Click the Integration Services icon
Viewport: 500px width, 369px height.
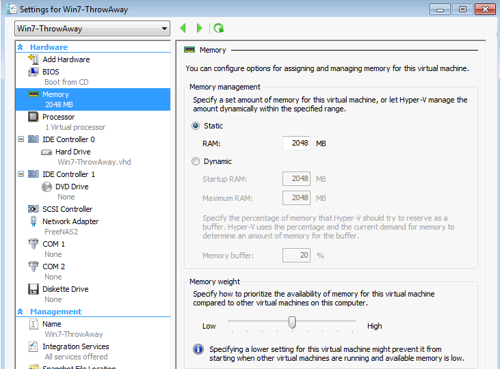click(34, 346)
